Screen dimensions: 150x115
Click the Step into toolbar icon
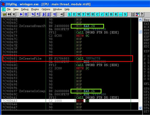pos(33,14)
